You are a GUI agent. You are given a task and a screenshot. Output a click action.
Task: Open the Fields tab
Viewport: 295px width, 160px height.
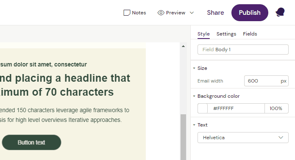[x=250, y=34]
